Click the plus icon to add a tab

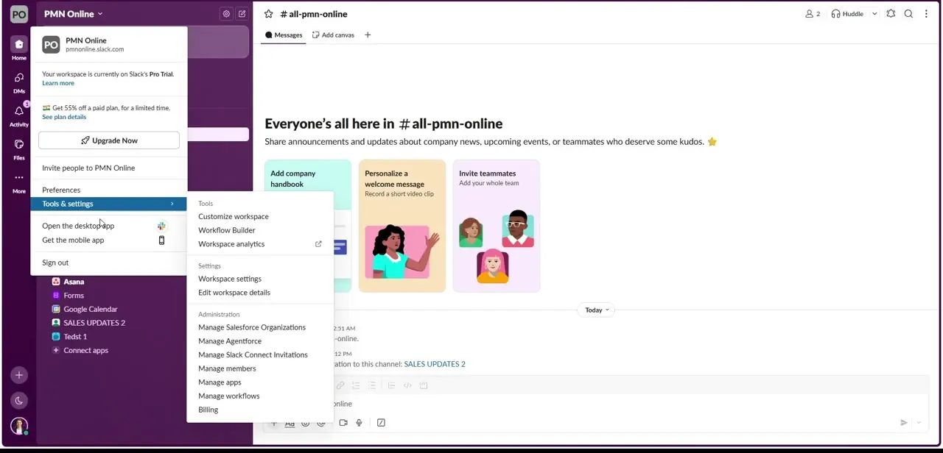tap(368, 35)
